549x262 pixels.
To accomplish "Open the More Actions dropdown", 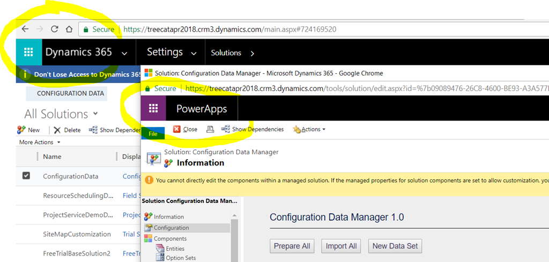I will pyautogui.click(x=40, y=142).
